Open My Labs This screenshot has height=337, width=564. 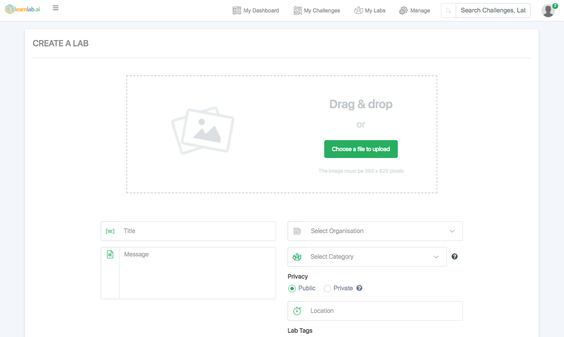(x=369, y=11)
